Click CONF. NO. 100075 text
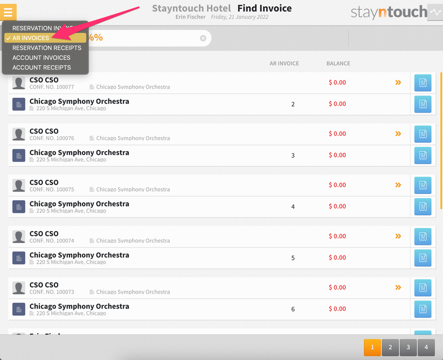Viewport: 443px width, 360px height. [52, 190]
